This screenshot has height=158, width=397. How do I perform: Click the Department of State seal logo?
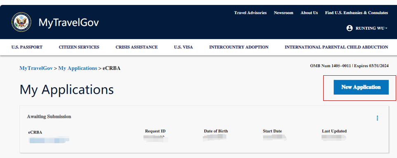coord(21,22)
